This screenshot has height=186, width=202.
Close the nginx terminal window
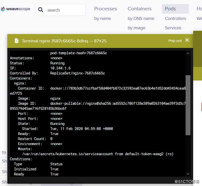pyautogui.click(x=187, y=40)
